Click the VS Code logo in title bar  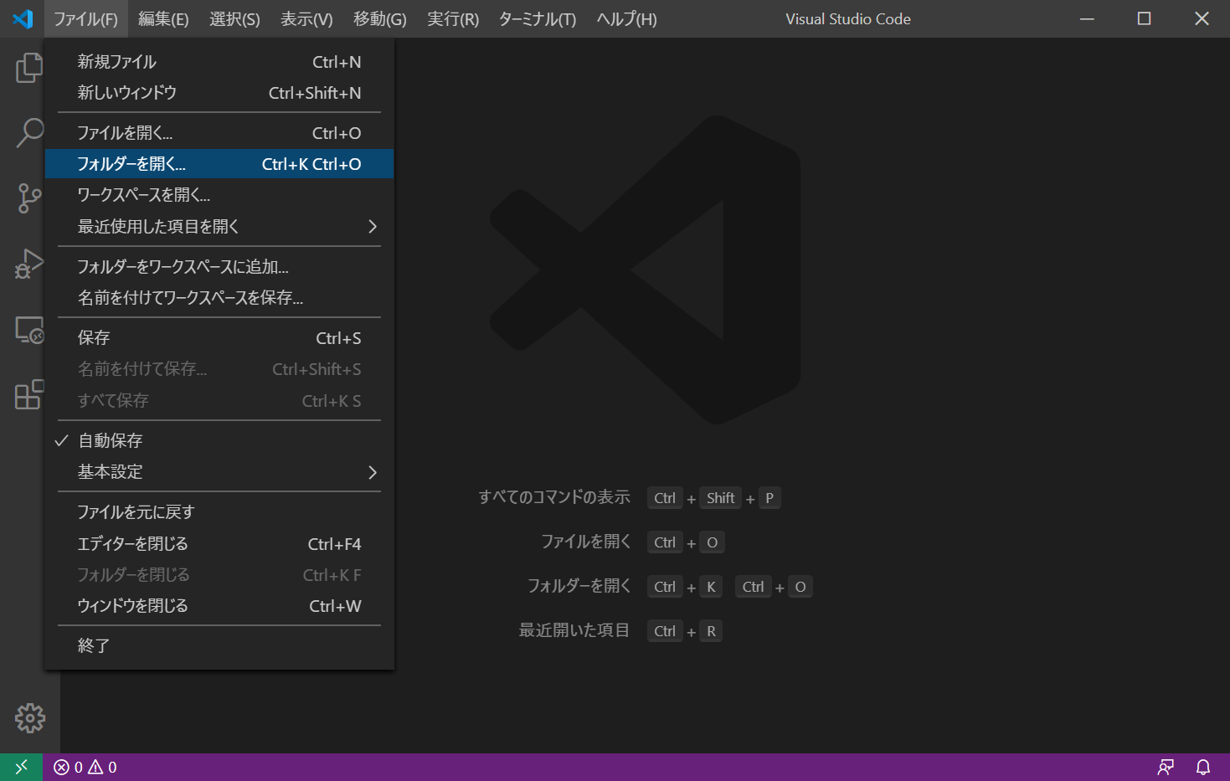coord(23,18)
